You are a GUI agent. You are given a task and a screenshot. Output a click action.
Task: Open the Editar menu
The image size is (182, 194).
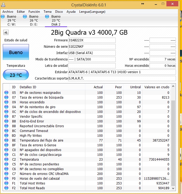[21, 12]
